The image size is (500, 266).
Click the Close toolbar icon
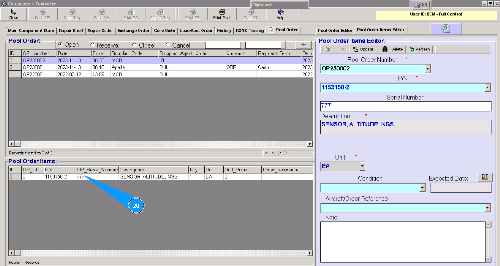pyautogui.click(x=14, y=15)
